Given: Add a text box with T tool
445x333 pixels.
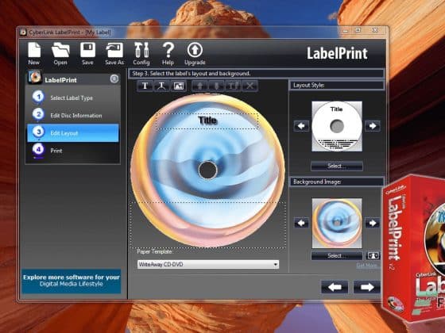Looking at the screenshot, I should pos(145,86).
